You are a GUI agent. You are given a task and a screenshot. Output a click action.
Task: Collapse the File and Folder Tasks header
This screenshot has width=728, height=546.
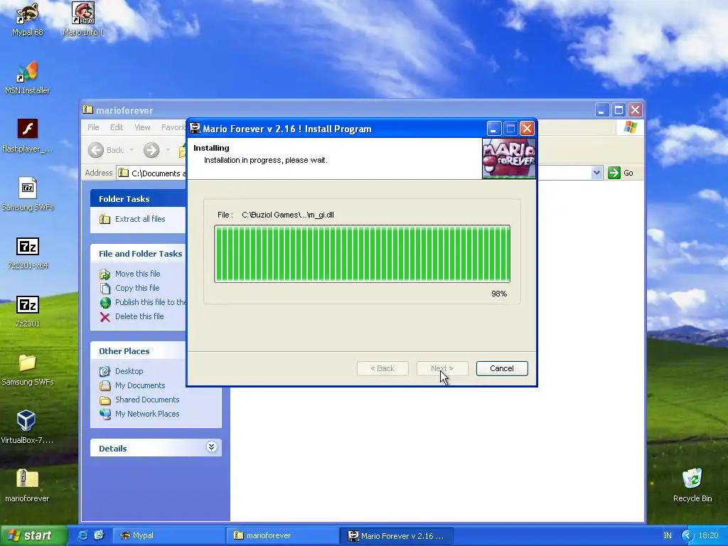pos(138,254)
